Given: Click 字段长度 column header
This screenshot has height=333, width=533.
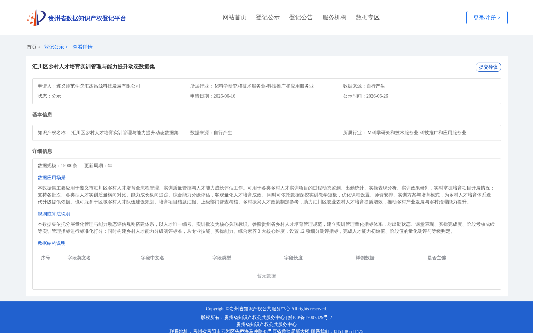Looking at the screenshot, I should click(293, 258).
